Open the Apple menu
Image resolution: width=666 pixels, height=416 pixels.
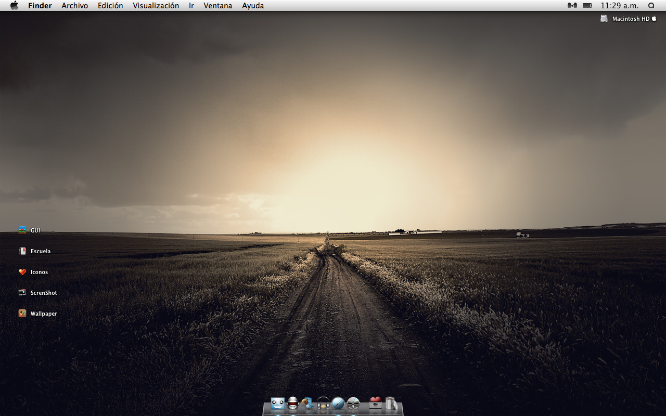point(14,6)
